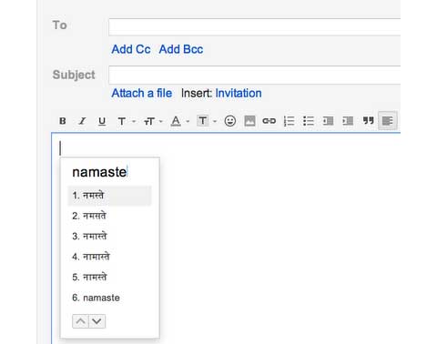Decrease the indent level

coord(328,121)
